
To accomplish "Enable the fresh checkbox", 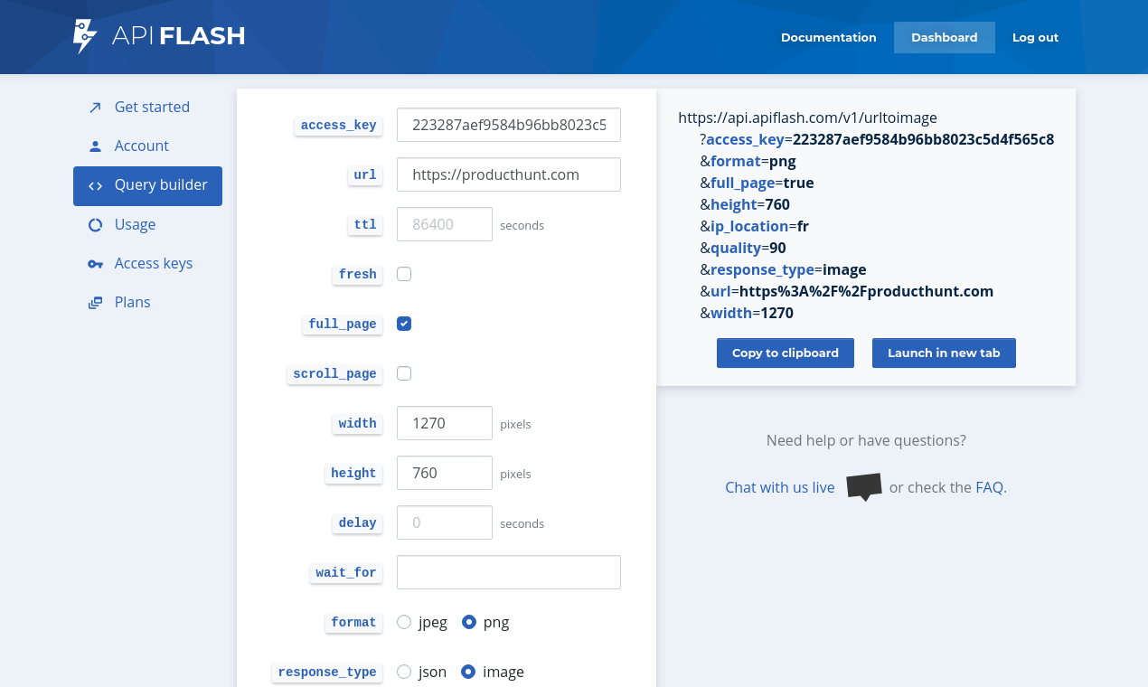I will pos(403,273).
